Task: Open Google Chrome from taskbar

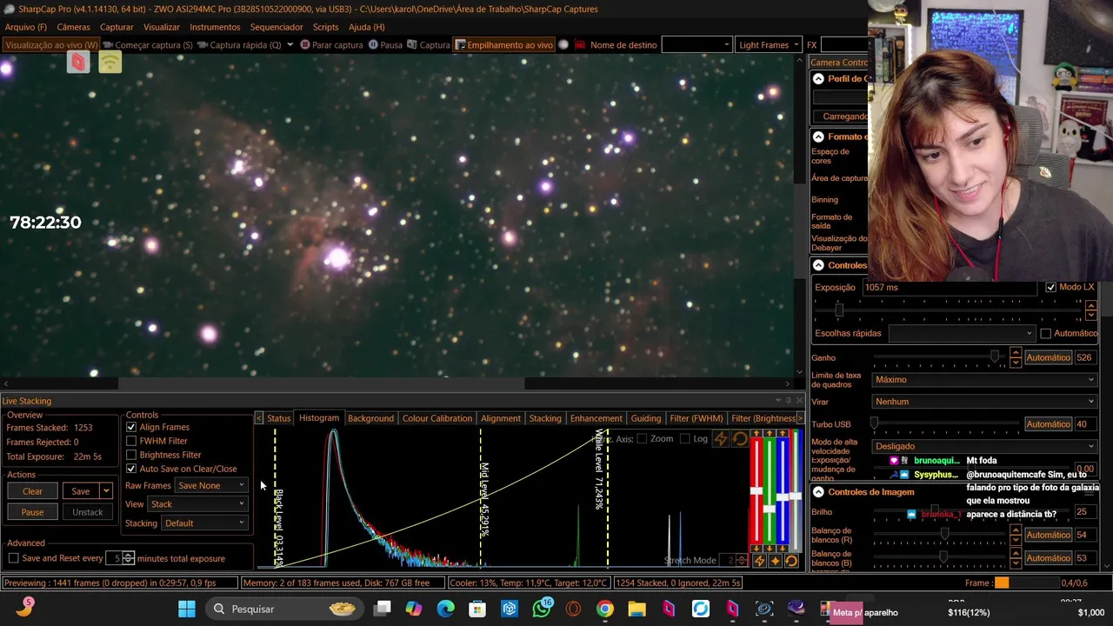Action: (x=604, y=609)
